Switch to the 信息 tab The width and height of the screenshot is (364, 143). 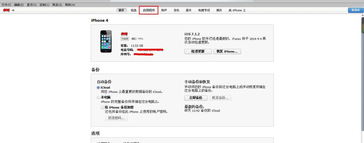(x=134, y=10)
